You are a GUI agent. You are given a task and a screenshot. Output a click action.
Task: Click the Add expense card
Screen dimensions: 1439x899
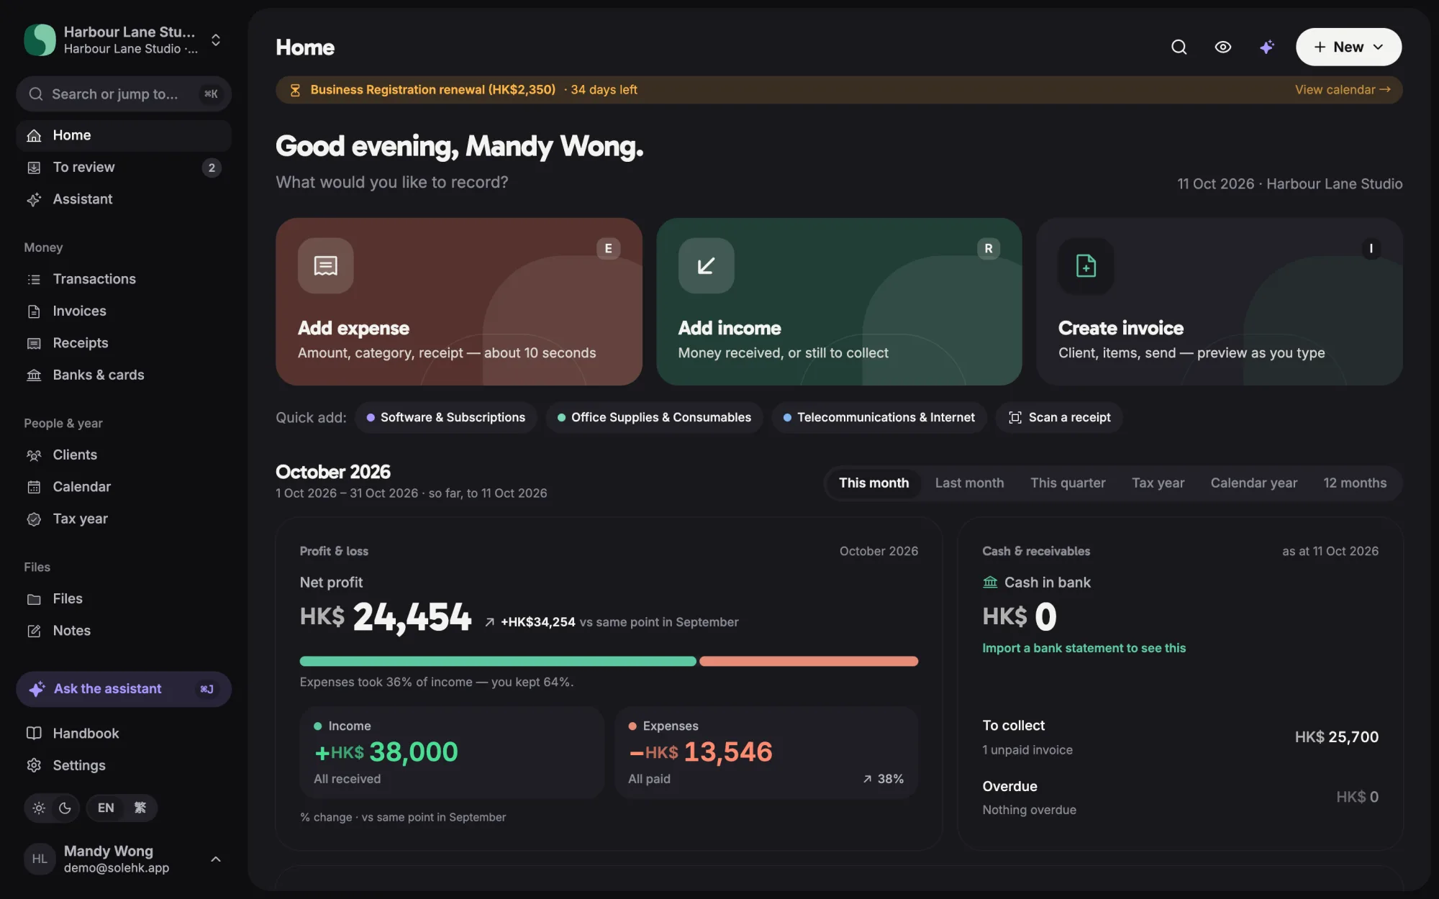(459, 301)
